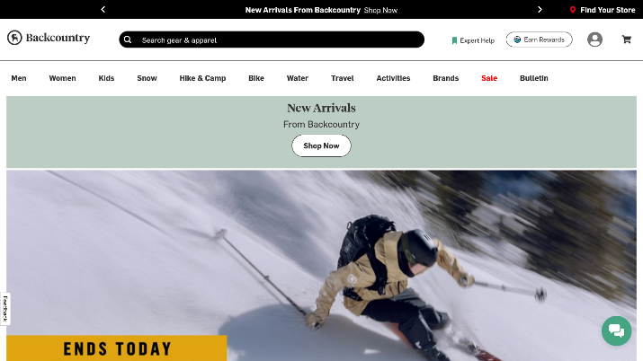The height and width of the screenshot is (361, 643).
Task: Click the Backcountry goat logo
Action: pyautogui.click(x=14, y=38)
